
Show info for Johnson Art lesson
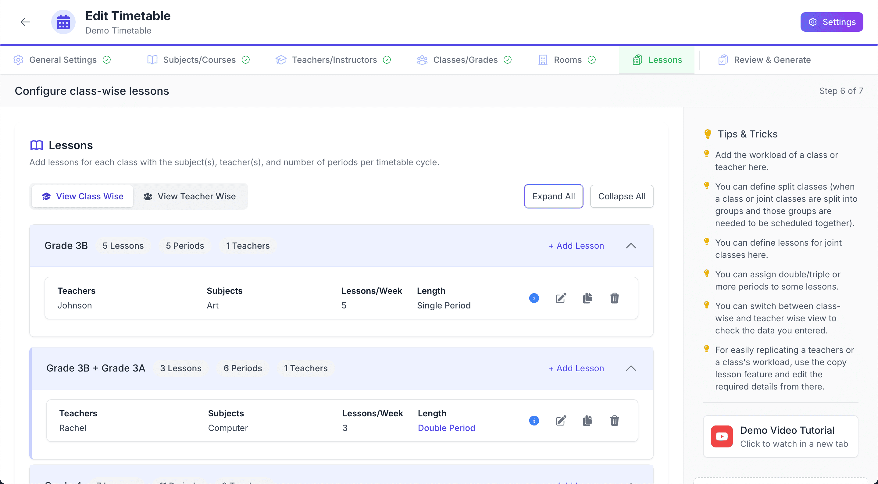click(534, 298)
